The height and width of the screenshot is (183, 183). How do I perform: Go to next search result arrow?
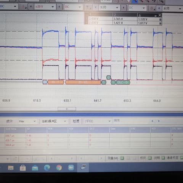pos(159,121)
